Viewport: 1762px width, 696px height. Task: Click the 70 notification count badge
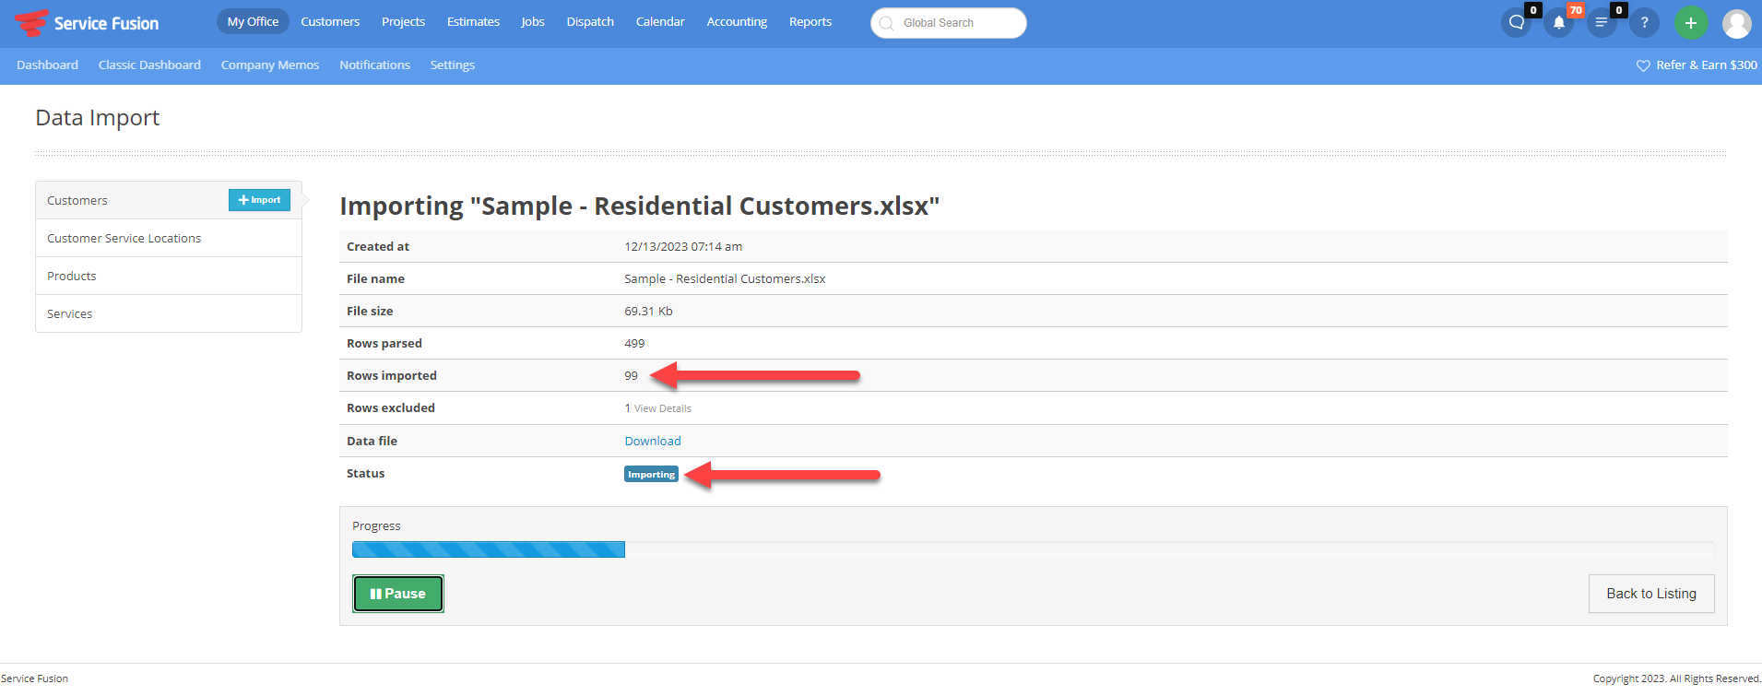pos(1576,10)
